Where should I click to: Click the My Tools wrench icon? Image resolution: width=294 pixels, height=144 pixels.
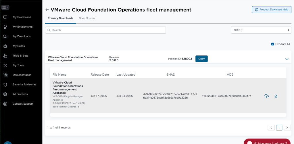pos(5,65)
